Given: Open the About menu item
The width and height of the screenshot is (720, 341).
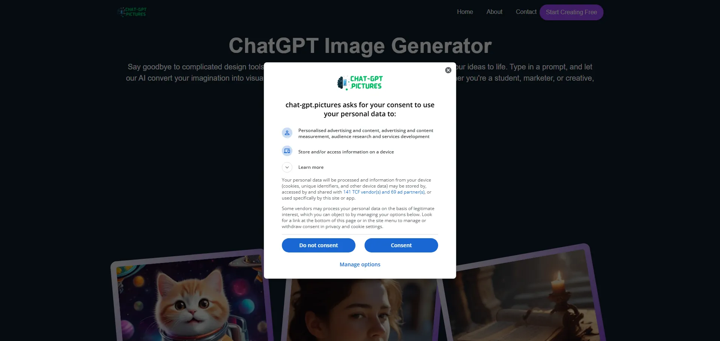Looking at the screenshot, I should 494,12.
